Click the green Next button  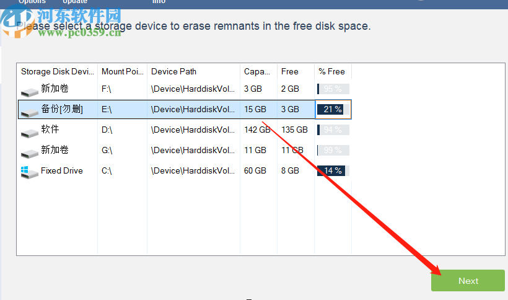(468, 281)
